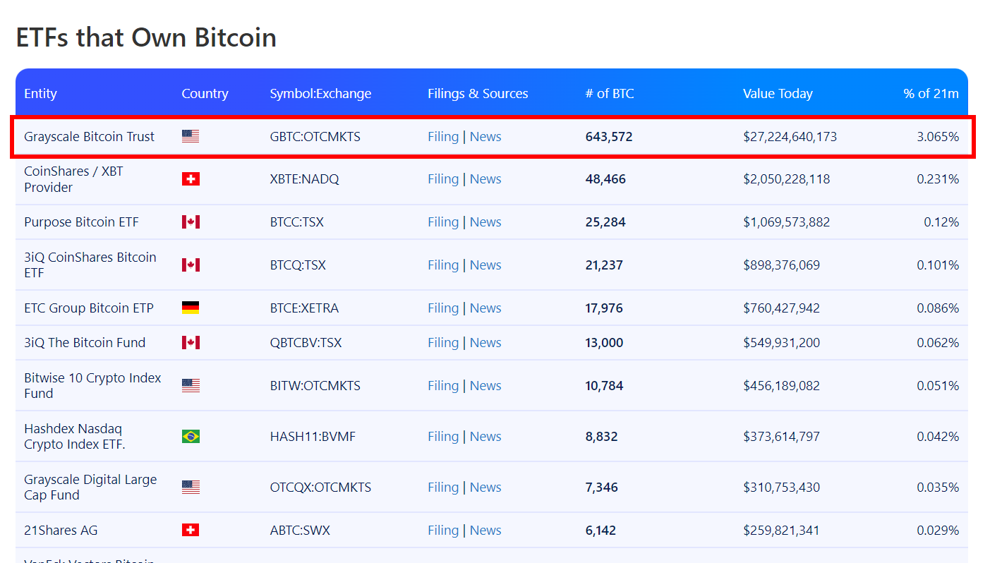Open the Filing link for CoinShares / XBT Provider
Viewport: 990px width, 563px height.
[443, 179]
